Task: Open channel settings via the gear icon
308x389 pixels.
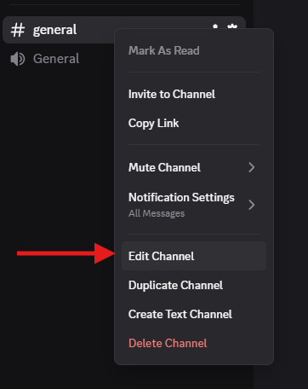Action: [232, 26]
